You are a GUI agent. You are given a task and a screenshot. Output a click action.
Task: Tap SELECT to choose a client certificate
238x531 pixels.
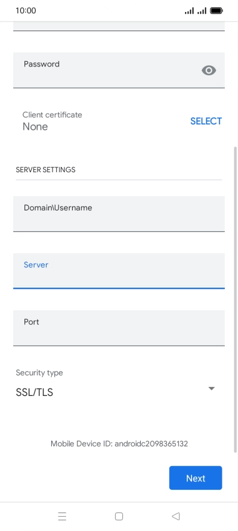tap(206, 121)
